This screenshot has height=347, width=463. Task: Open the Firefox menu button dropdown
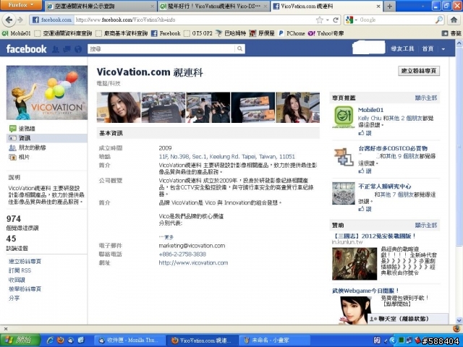[x=21, y=5]
